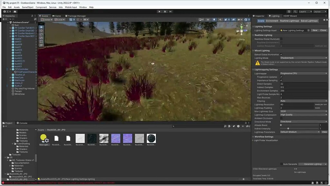Screen dimensions: 330x186
Task: Toggle the scene lighting bulb icon
Action: pos(214,19)
